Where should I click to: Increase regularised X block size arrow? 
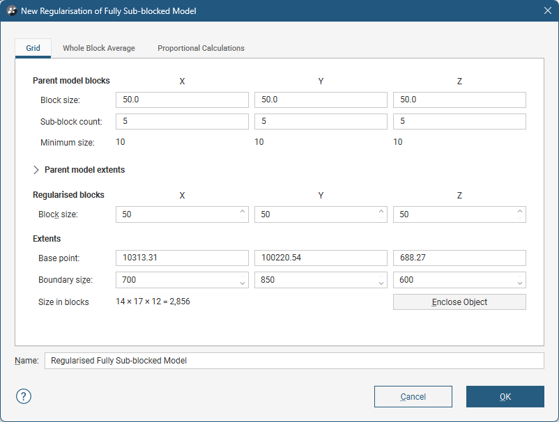243,211
